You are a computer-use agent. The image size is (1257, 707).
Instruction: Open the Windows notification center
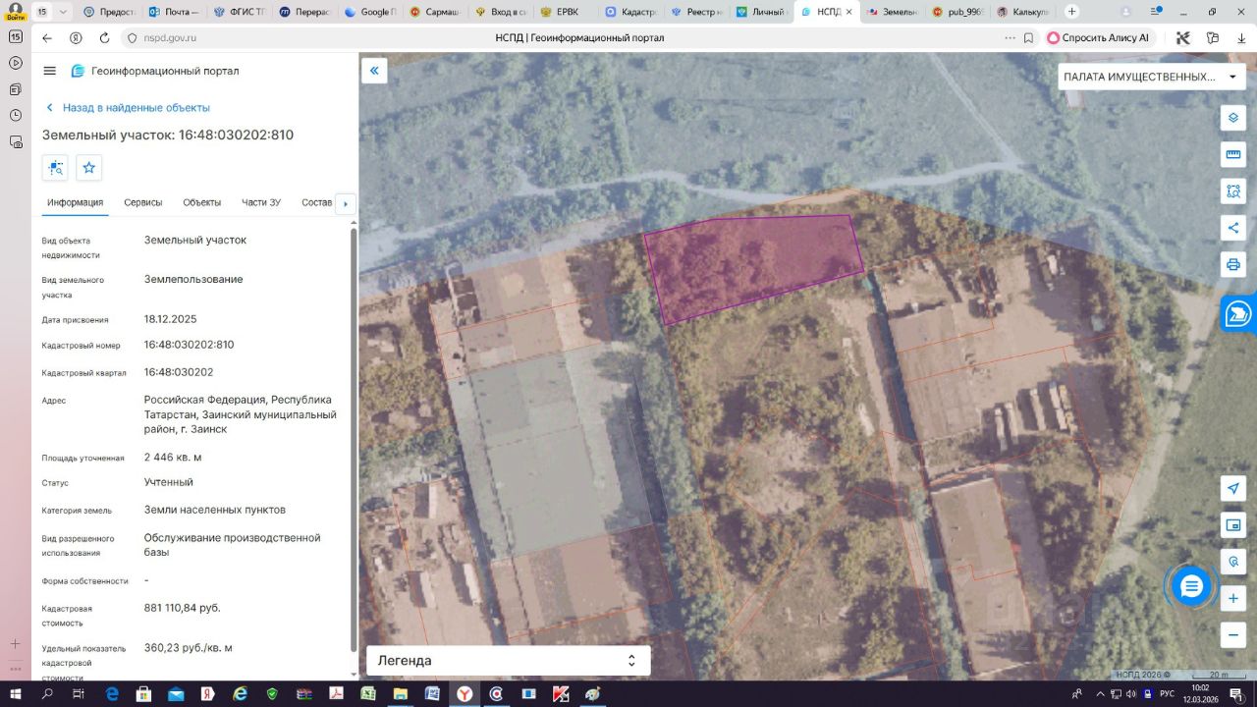point(1236,693)
